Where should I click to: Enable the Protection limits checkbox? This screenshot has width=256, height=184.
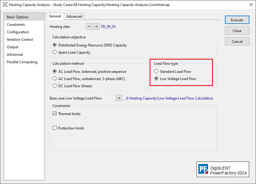pos(54,128)
